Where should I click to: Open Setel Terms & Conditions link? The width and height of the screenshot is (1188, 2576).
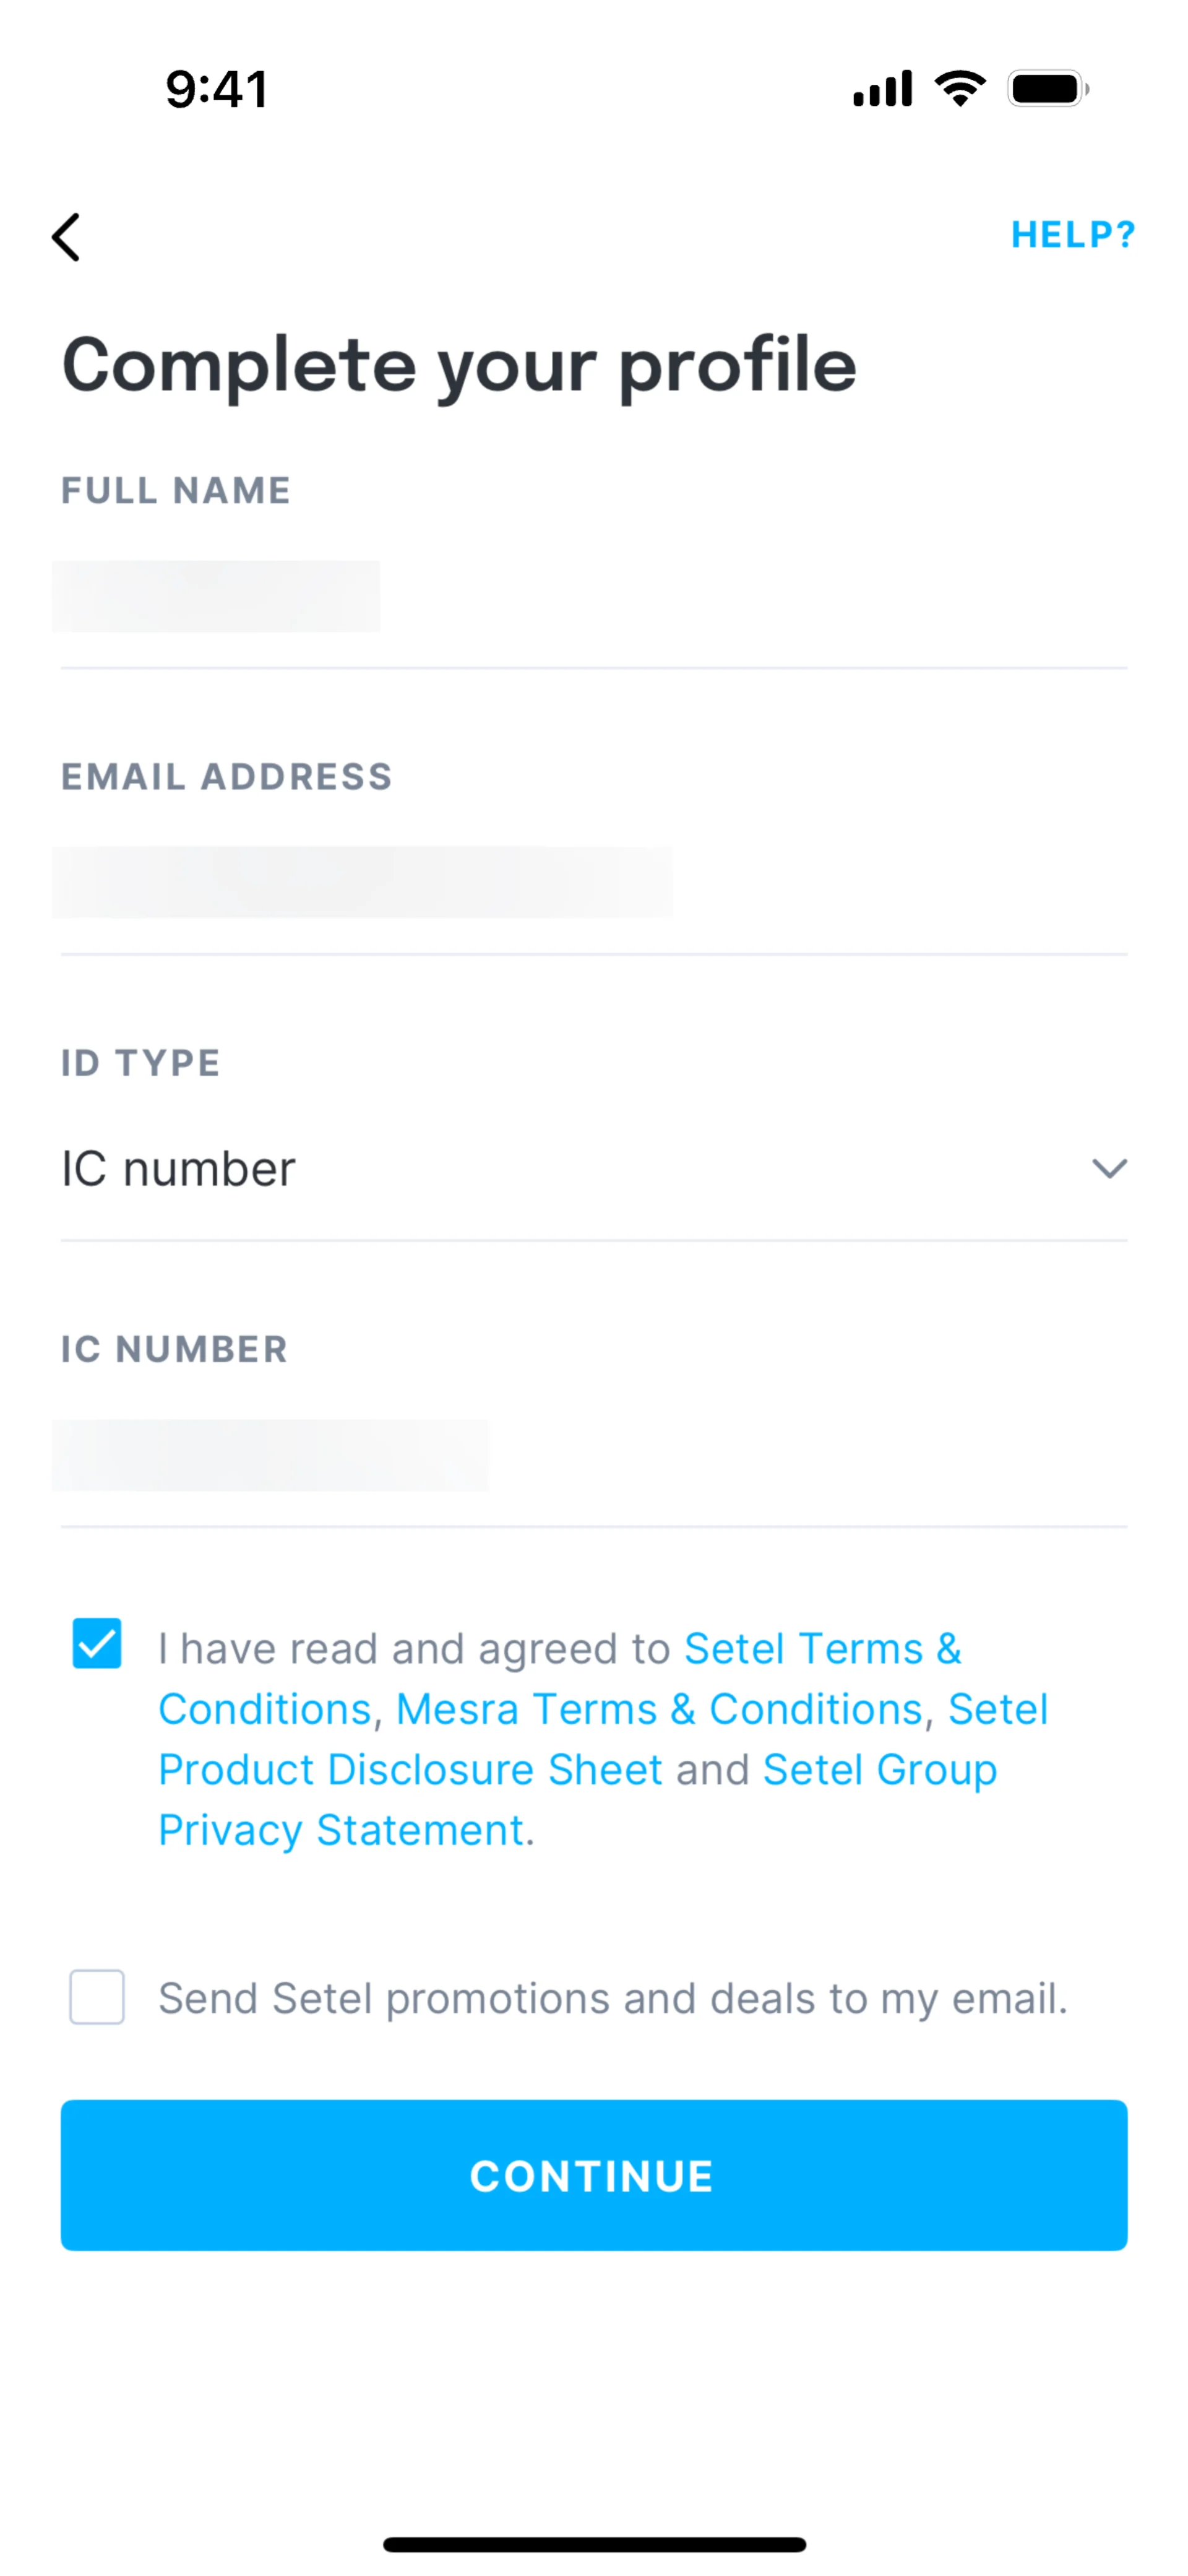coord(822,1649)
